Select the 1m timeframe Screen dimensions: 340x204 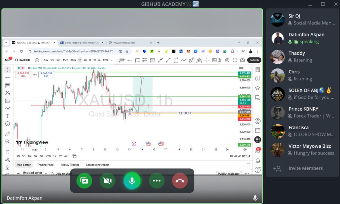click(46, 60)
